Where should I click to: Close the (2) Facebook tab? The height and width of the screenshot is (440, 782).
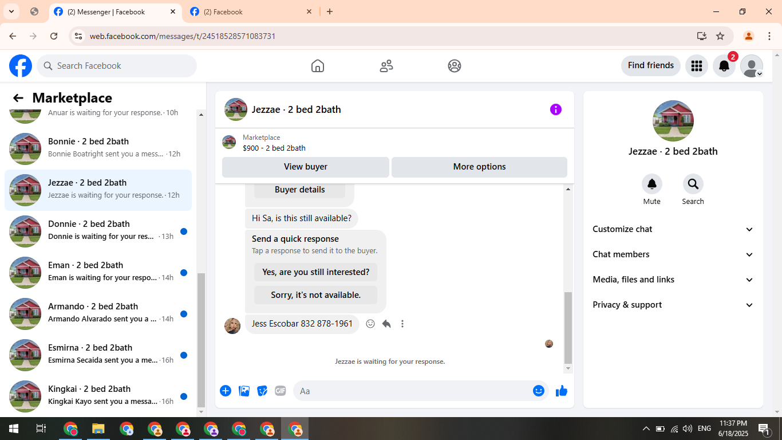[x=309, y=11]
